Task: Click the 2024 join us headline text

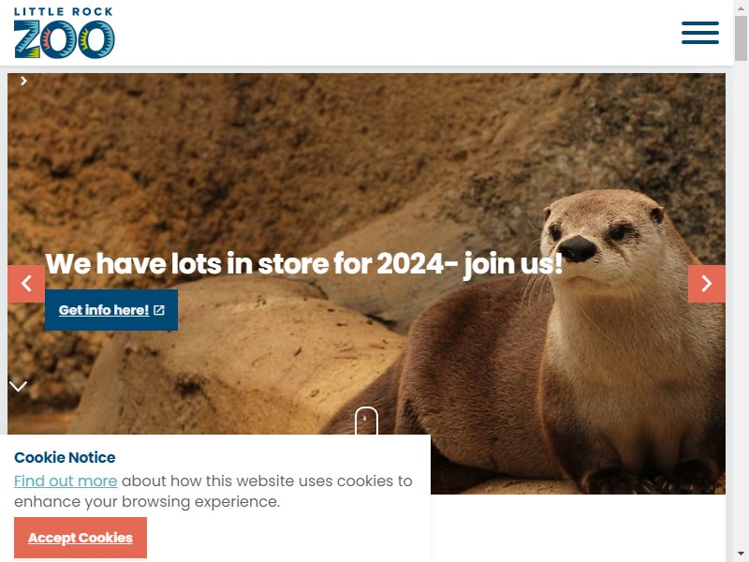Action: point(303,264)
